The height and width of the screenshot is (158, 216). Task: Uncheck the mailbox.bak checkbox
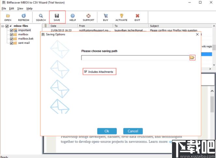pyautogui.click(x=12, y=39)
